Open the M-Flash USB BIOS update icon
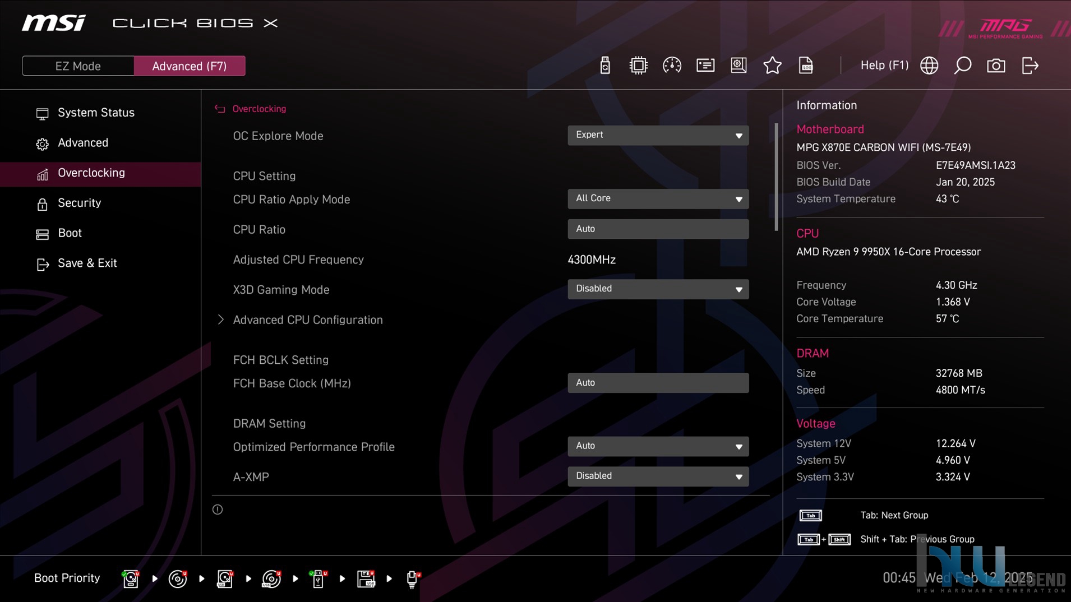 coord(604,66)
